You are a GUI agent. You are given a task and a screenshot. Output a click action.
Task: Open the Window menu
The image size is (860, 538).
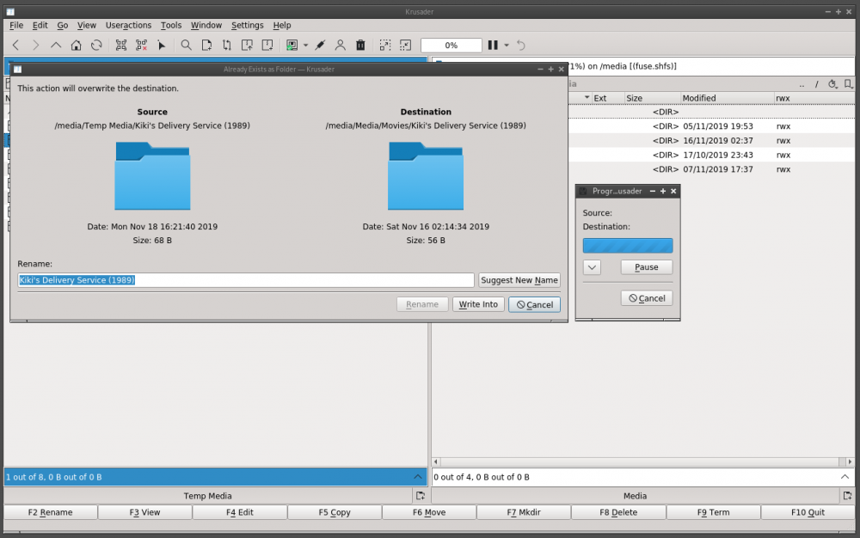pyautogui.click(x=206, y=25)
